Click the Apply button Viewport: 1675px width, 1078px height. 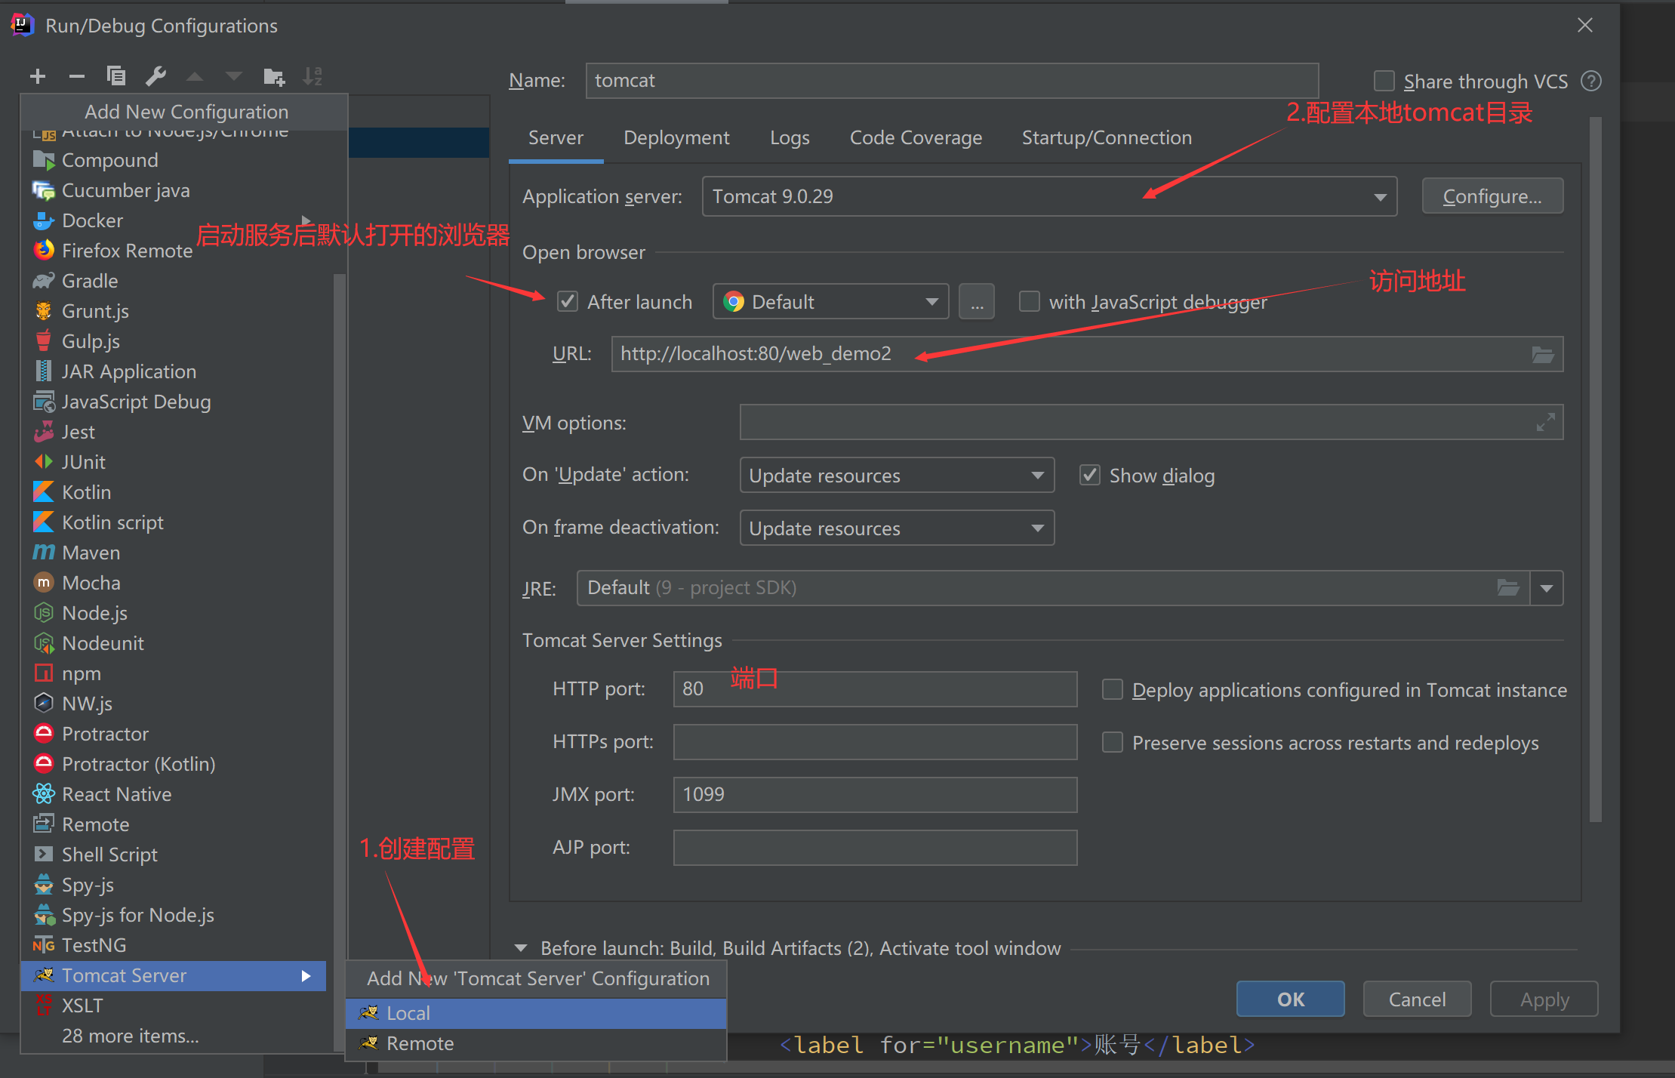[1544, 999]
